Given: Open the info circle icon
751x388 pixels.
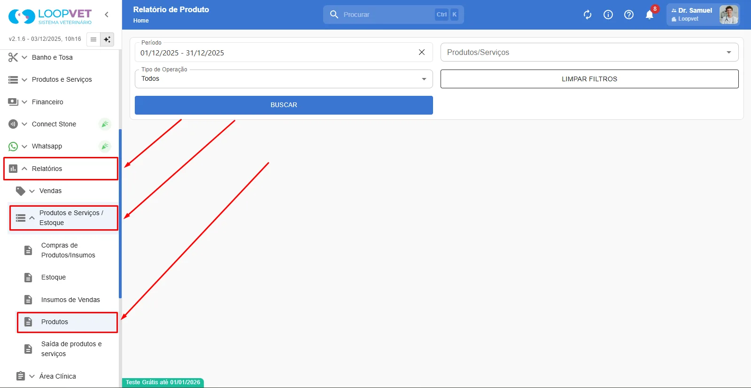Looking at the screenshot, I should coord(608,15).
